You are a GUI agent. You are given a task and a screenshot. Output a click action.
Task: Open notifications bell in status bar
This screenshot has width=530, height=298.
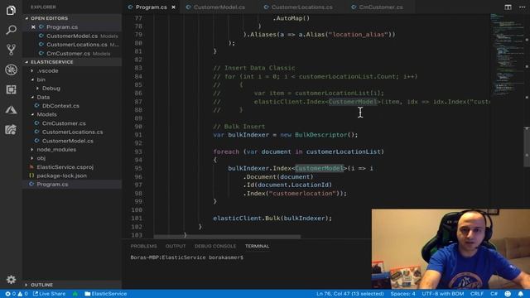pyautogui.click(x=521, y=294)
